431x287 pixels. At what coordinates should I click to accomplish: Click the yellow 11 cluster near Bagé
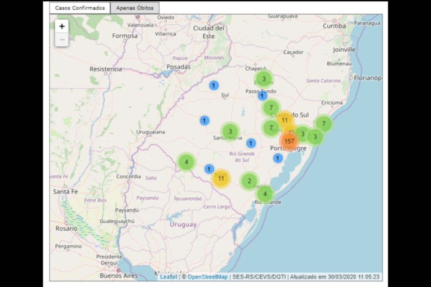coord(221,178)
